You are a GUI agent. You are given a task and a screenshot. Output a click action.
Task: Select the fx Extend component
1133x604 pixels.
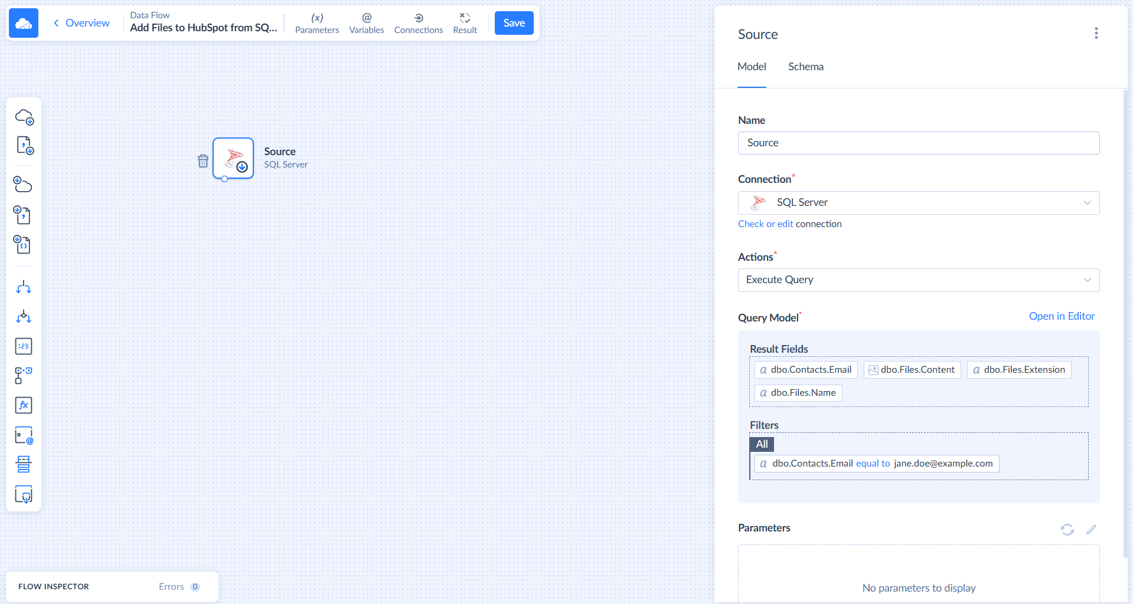click(24, 405)
